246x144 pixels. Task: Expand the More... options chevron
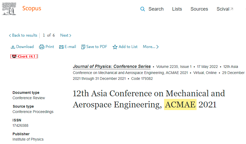[157, 47]
